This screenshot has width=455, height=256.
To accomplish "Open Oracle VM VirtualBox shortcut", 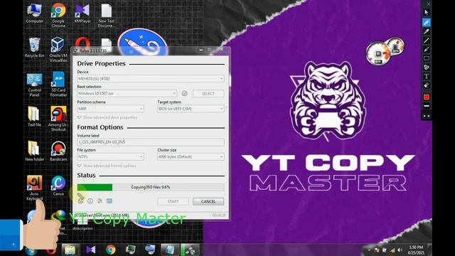I will (x=58, y=50).
